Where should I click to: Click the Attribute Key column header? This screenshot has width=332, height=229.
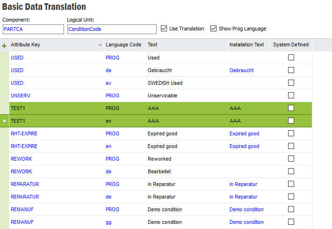[56, 45]
